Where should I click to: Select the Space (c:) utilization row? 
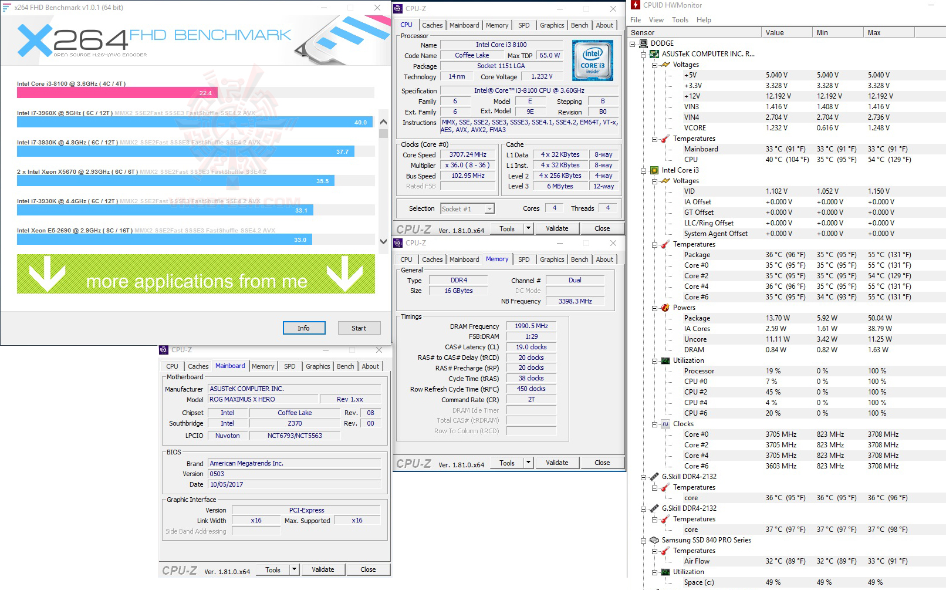coord(787,582)
